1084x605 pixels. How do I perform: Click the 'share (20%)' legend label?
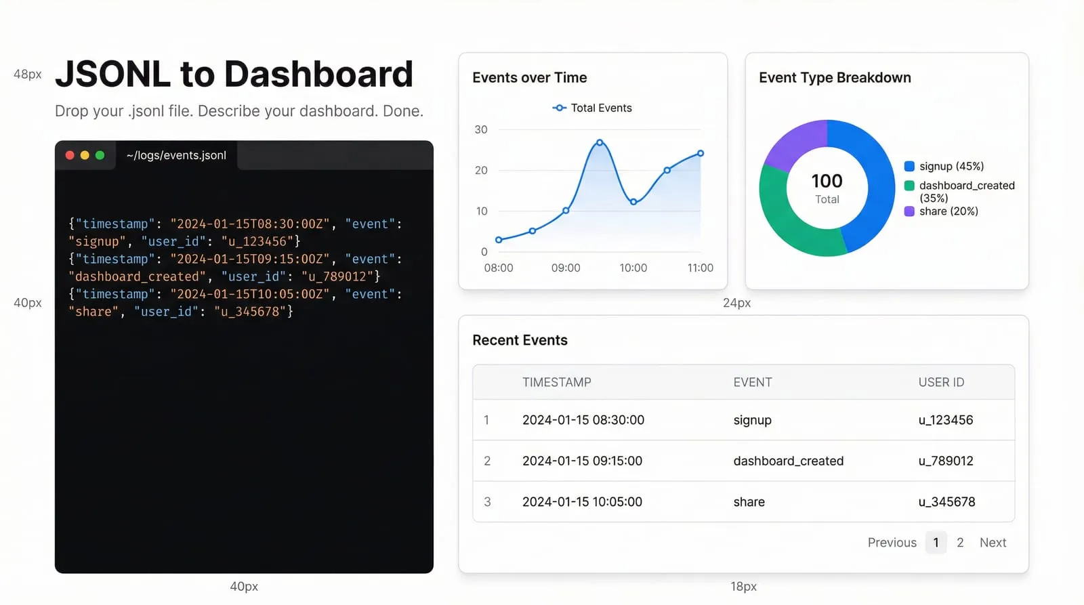coord(948,211)
